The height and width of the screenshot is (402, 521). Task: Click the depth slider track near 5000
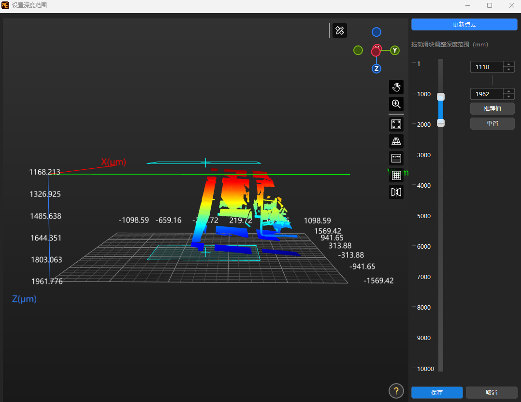pyautogui.click(x=441, y=216)
